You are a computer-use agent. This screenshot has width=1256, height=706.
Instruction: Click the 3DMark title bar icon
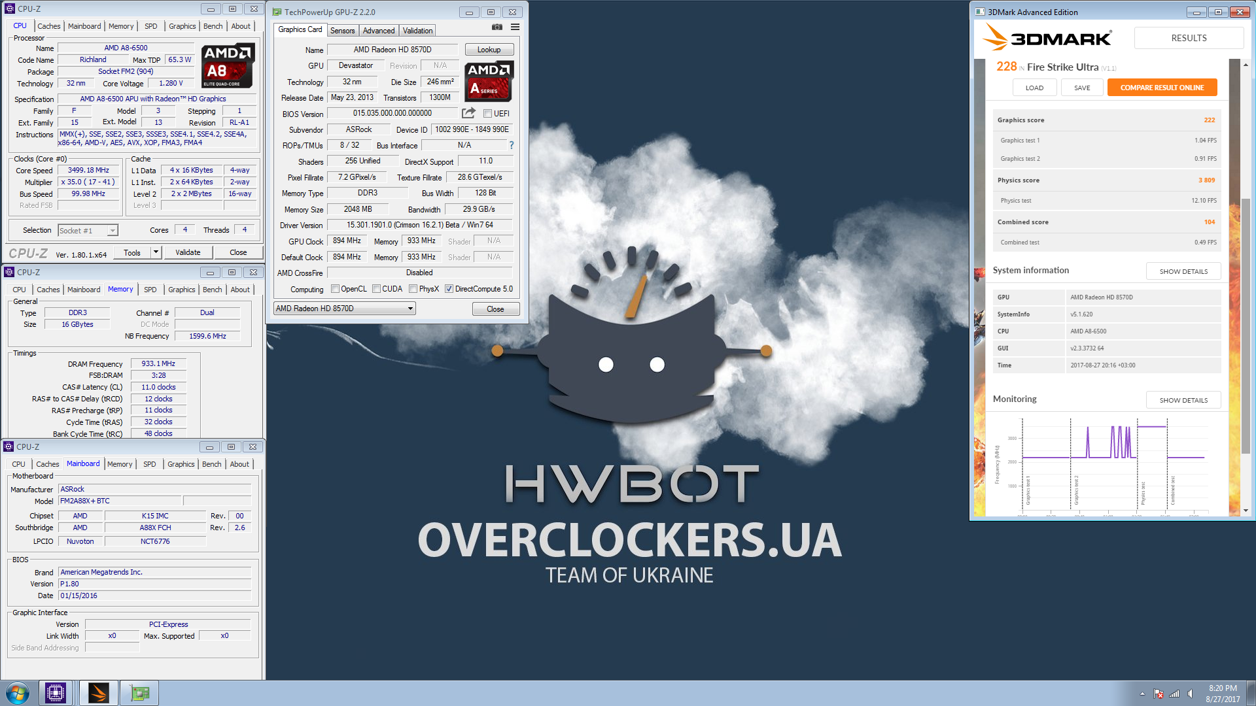pos(980,12)
